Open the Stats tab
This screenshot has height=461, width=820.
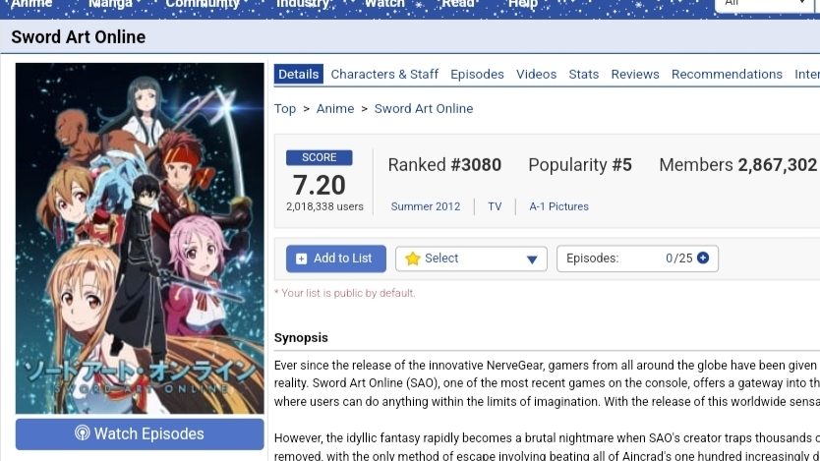coord(584,75)
